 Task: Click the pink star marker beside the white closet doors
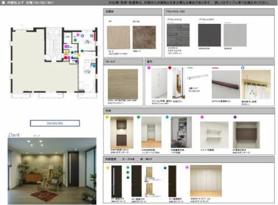tap(187, 167)
